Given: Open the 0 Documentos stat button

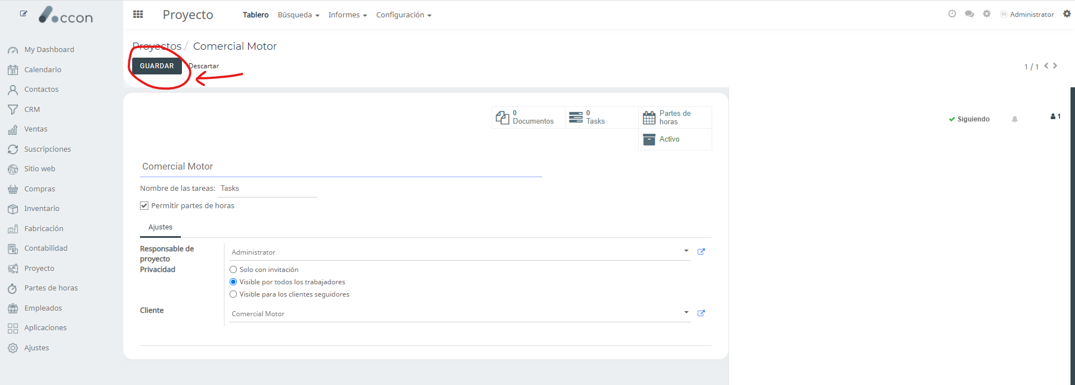Looking at the screenshot, I should pos(528,118).
